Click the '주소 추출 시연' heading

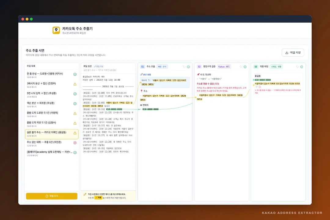click(x=35, y=50)
